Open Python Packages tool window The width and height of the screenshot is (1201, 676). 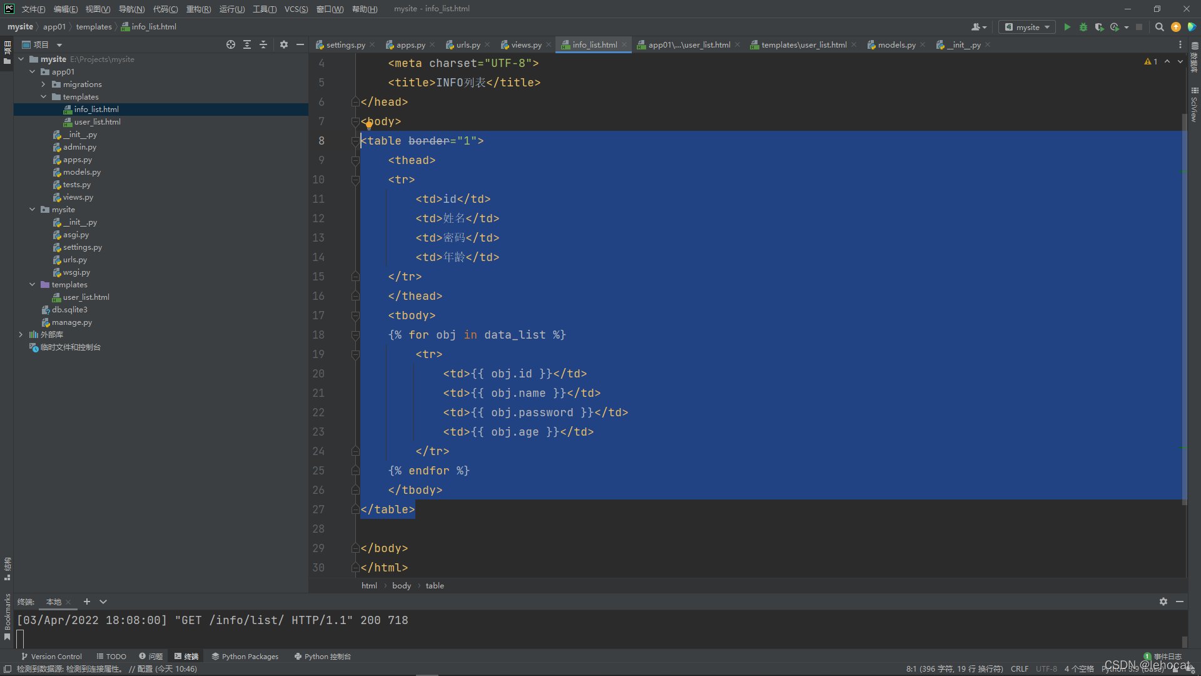click(x=245, y=657)
